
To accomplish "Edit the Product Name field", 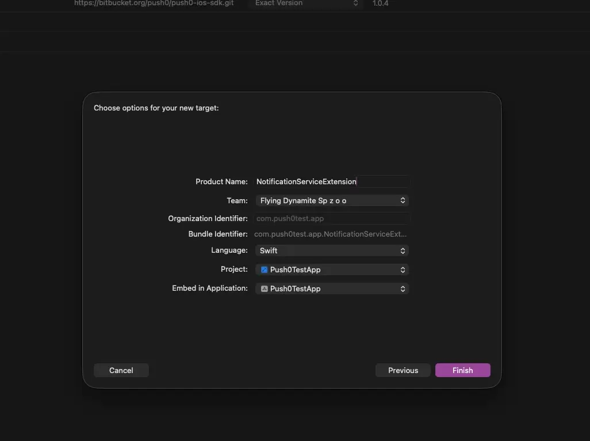I will (x=332, y=181).
